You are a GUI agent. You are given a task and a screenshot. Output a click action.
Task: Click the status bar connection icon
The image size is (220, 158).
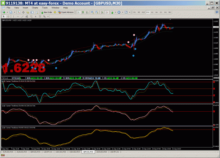3,155
